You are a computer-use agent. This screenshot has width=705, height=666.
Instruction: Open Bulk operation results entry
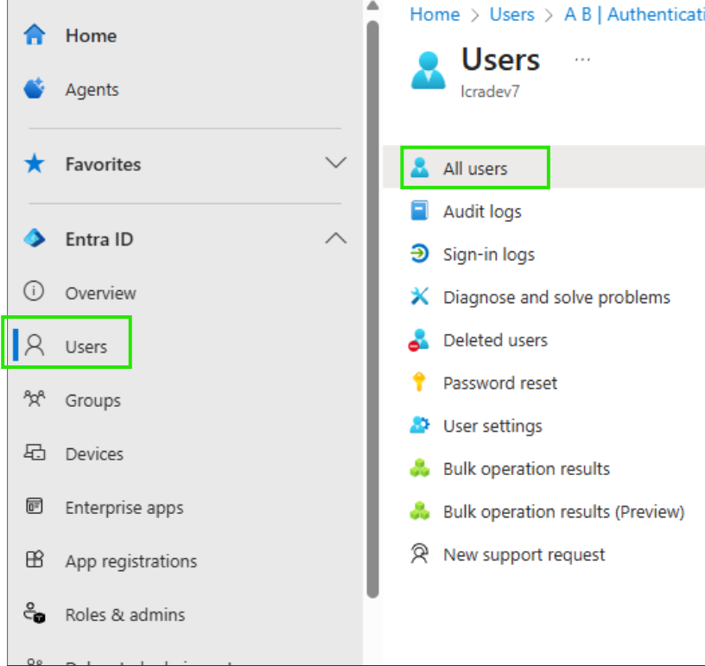pos(526,469)
